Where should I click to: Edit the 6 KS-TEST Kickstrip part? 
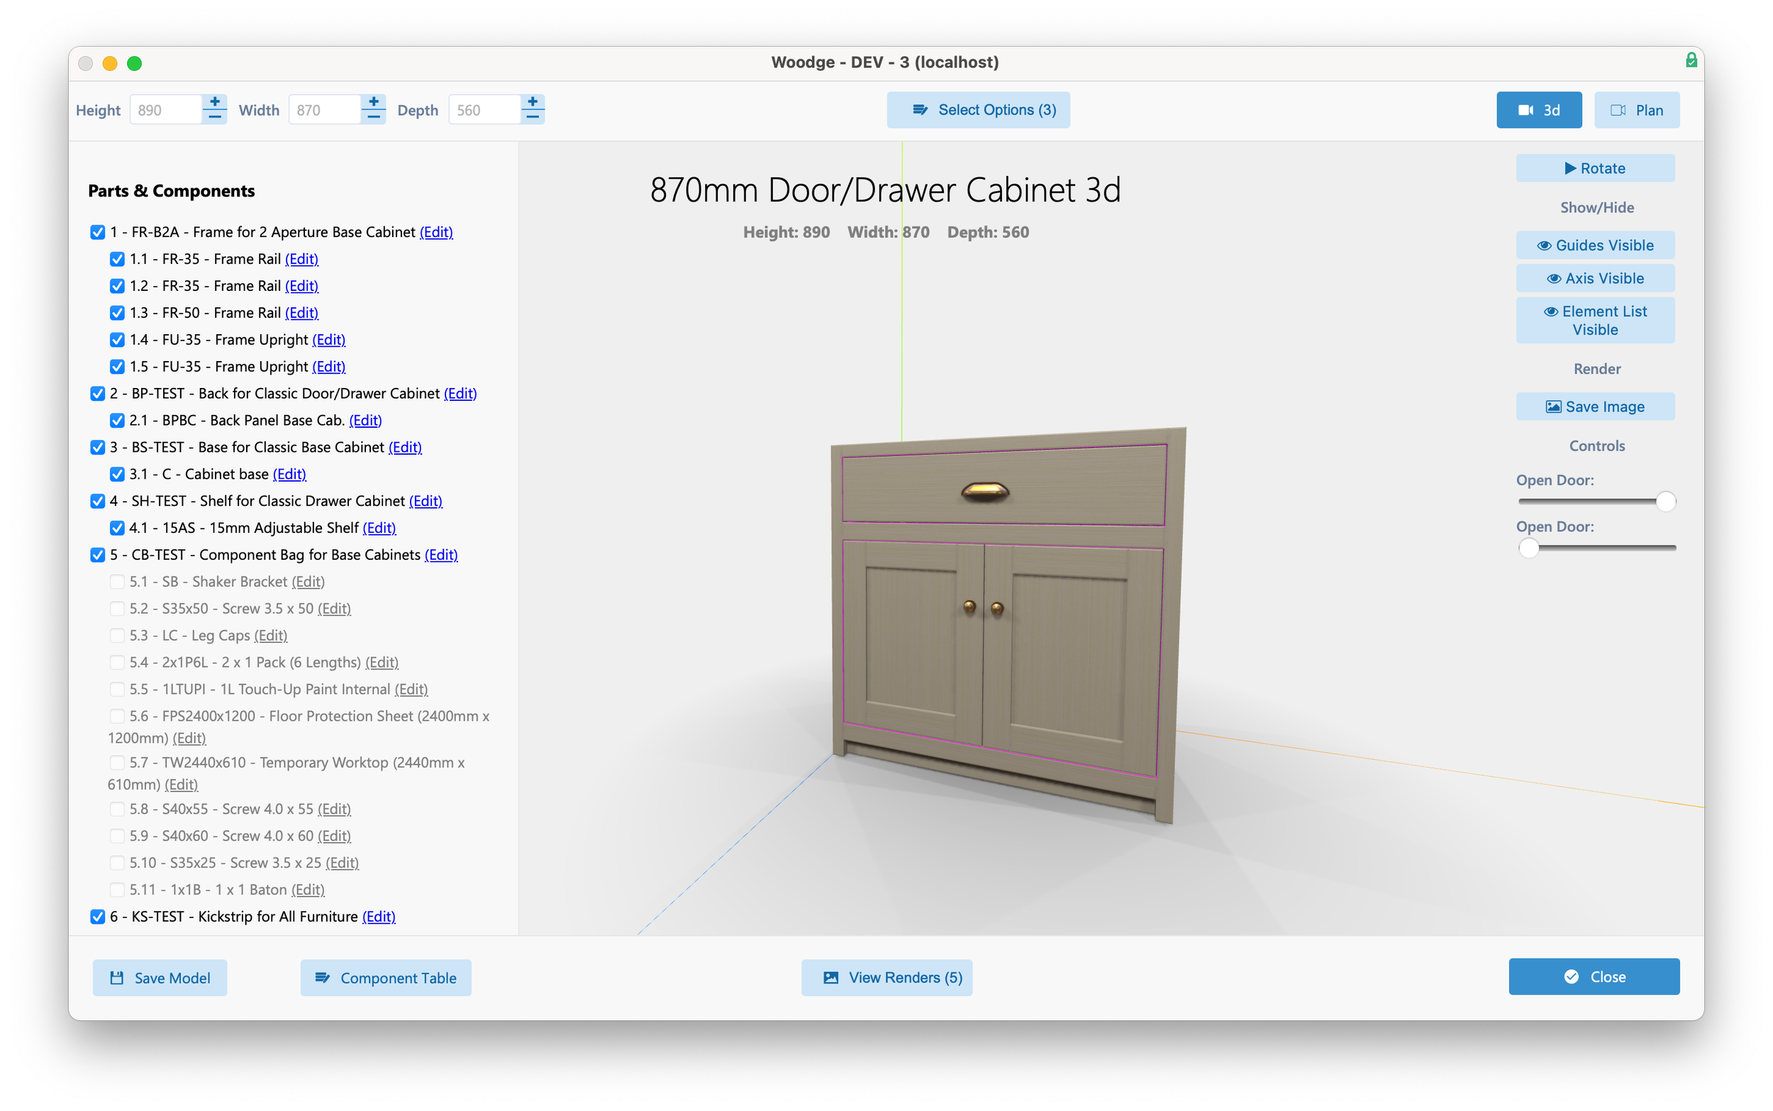coord(378,917)
